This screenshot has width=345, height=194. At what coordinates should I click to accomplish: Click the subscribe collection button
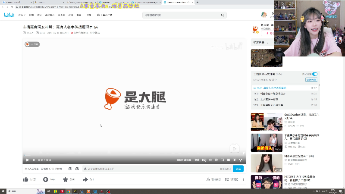(311, 80)
